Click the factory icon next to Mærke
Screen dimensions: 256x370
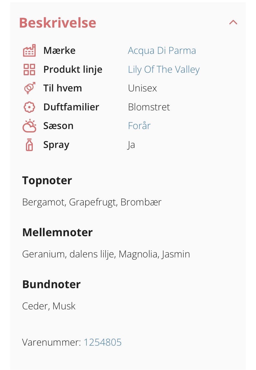[29, 50]
